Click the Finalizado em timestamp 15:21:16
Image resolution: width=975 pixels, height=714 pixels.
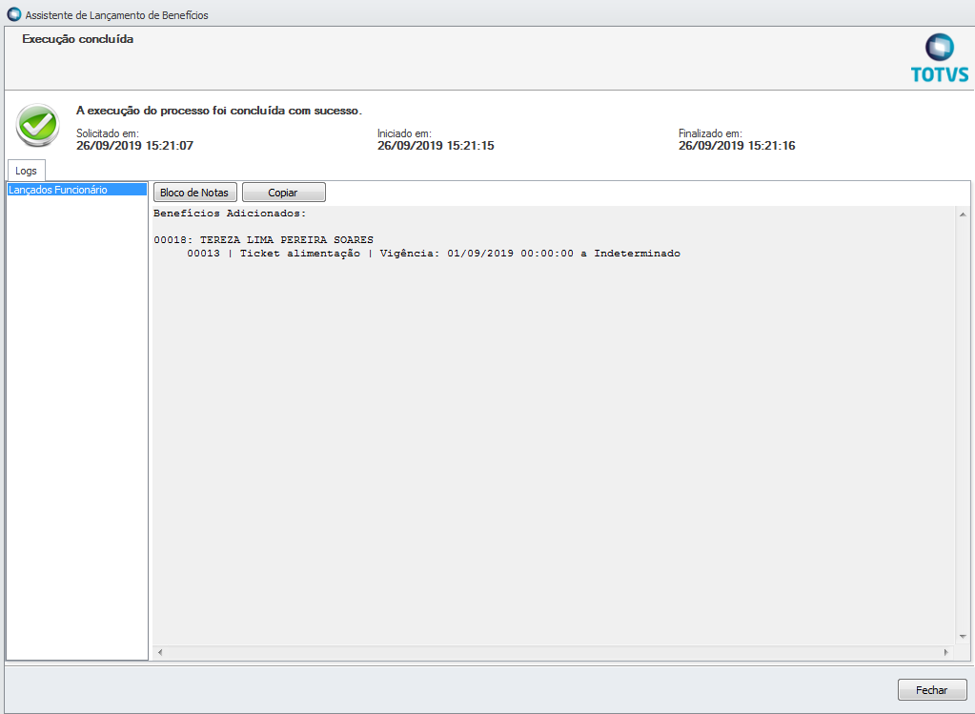(737, 146)
